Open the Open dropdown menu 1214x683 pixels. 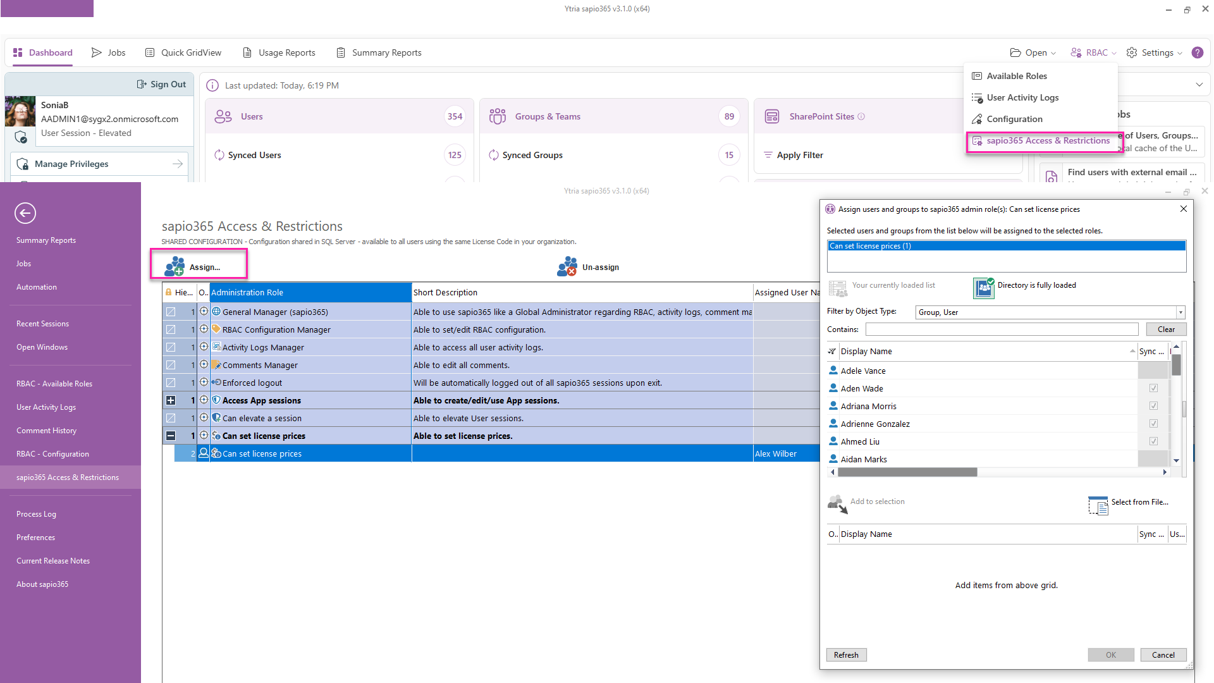coord(1033,52)
